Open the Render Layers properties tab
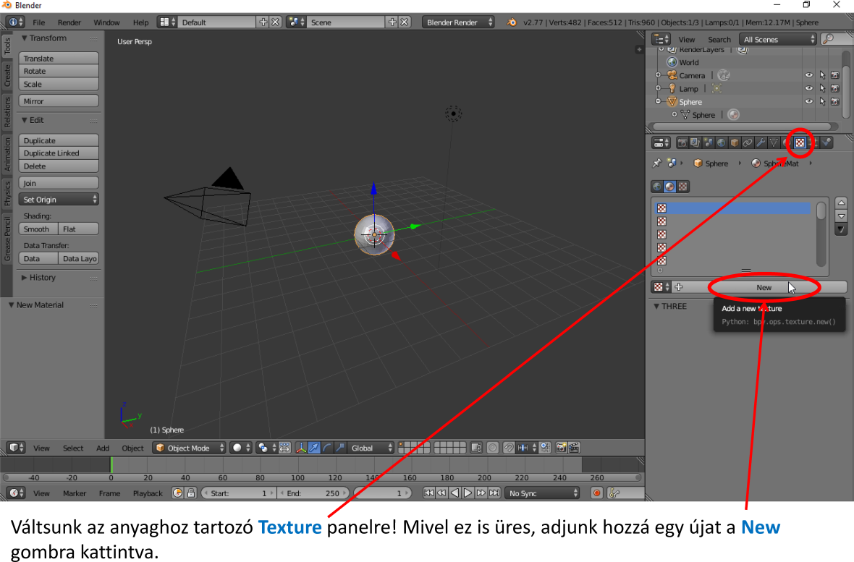The width and height of the screenshot is (854, 562). (695, 142)
